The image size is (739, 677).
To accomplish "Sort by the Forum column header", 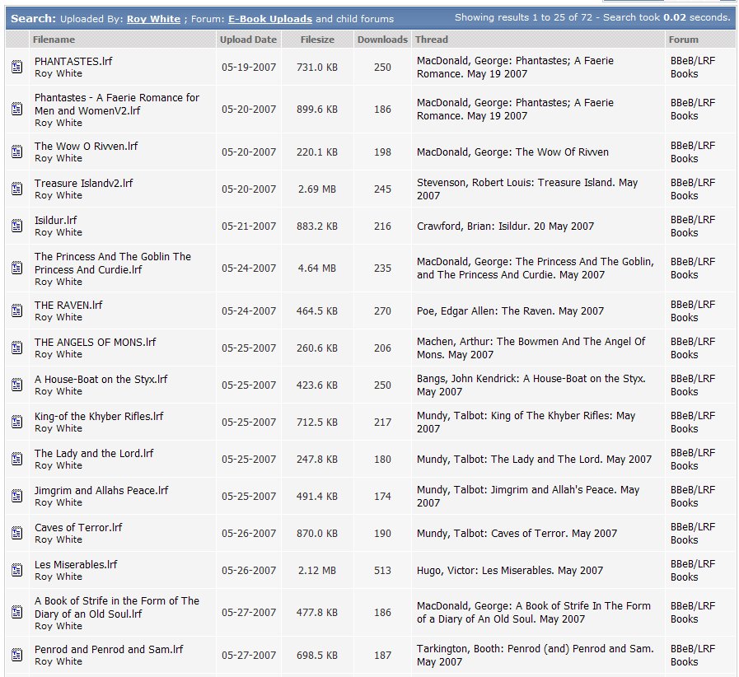I will 683,40.
